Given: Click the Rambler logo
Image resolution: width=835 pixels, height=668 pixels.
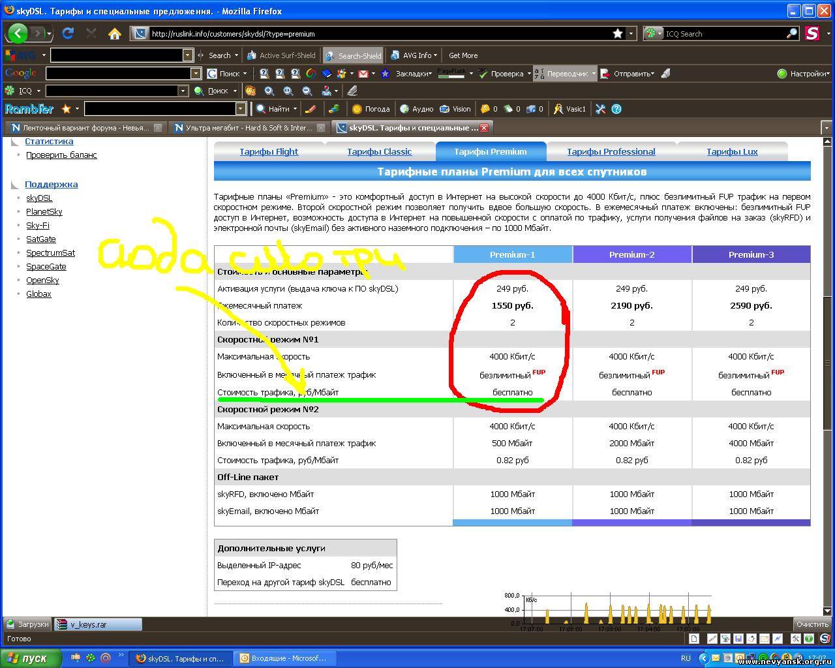Looking at the screenshot, I should (29, 109).
